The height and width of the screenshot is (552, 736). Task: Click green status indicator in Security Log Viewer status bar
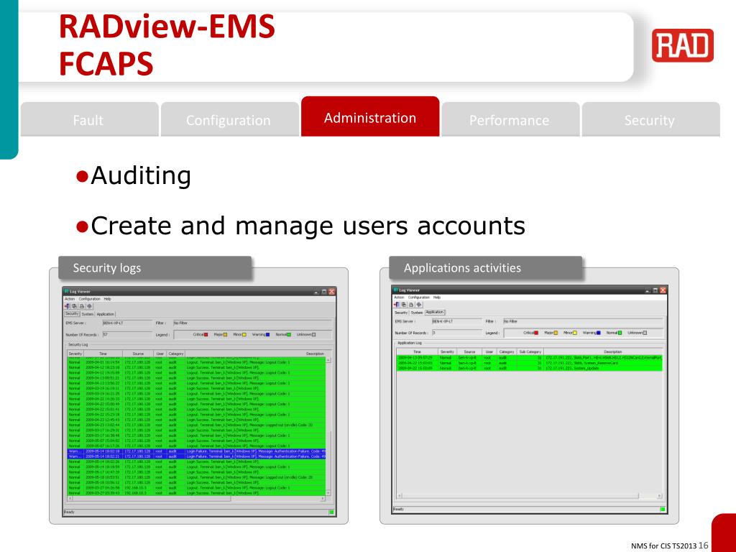pos(331,512)
